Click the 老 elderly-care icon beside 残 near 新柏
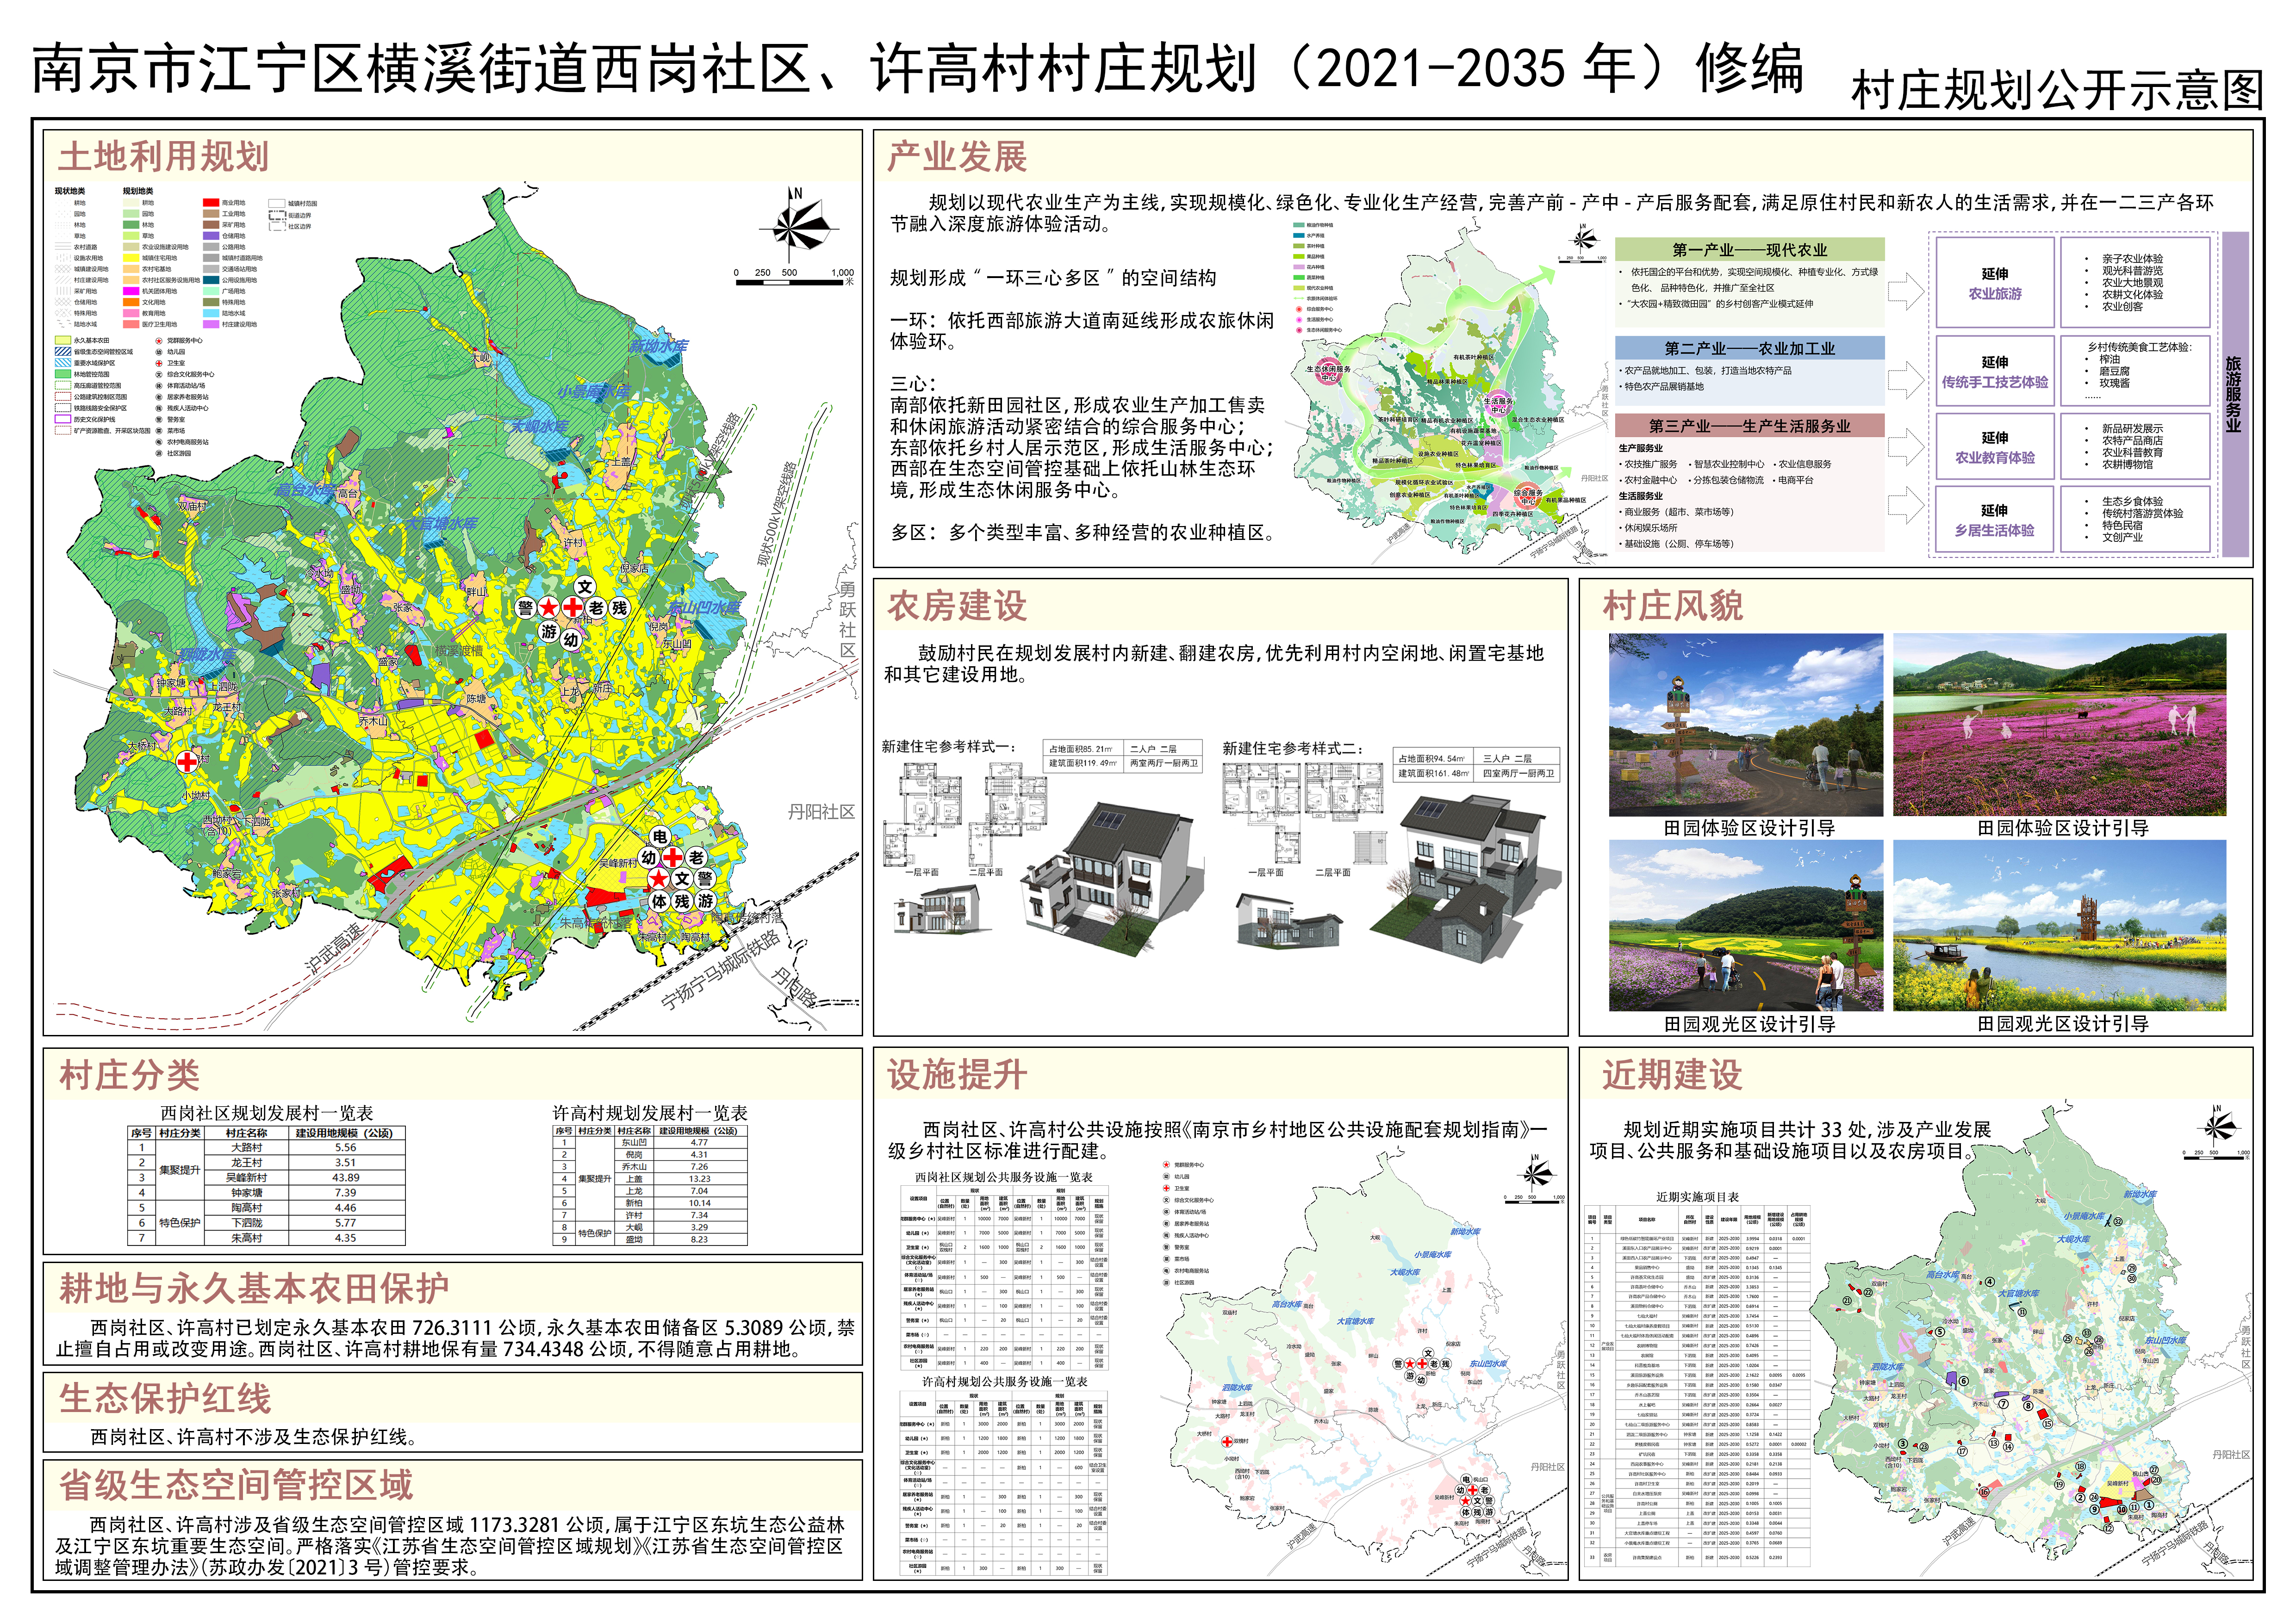This screenshot has width=2296, height=1623. click(x=596, y=607)
